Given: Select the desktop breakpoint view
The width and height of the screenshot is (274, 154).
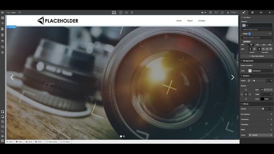Looking at the screenshot, I should 114,12.
